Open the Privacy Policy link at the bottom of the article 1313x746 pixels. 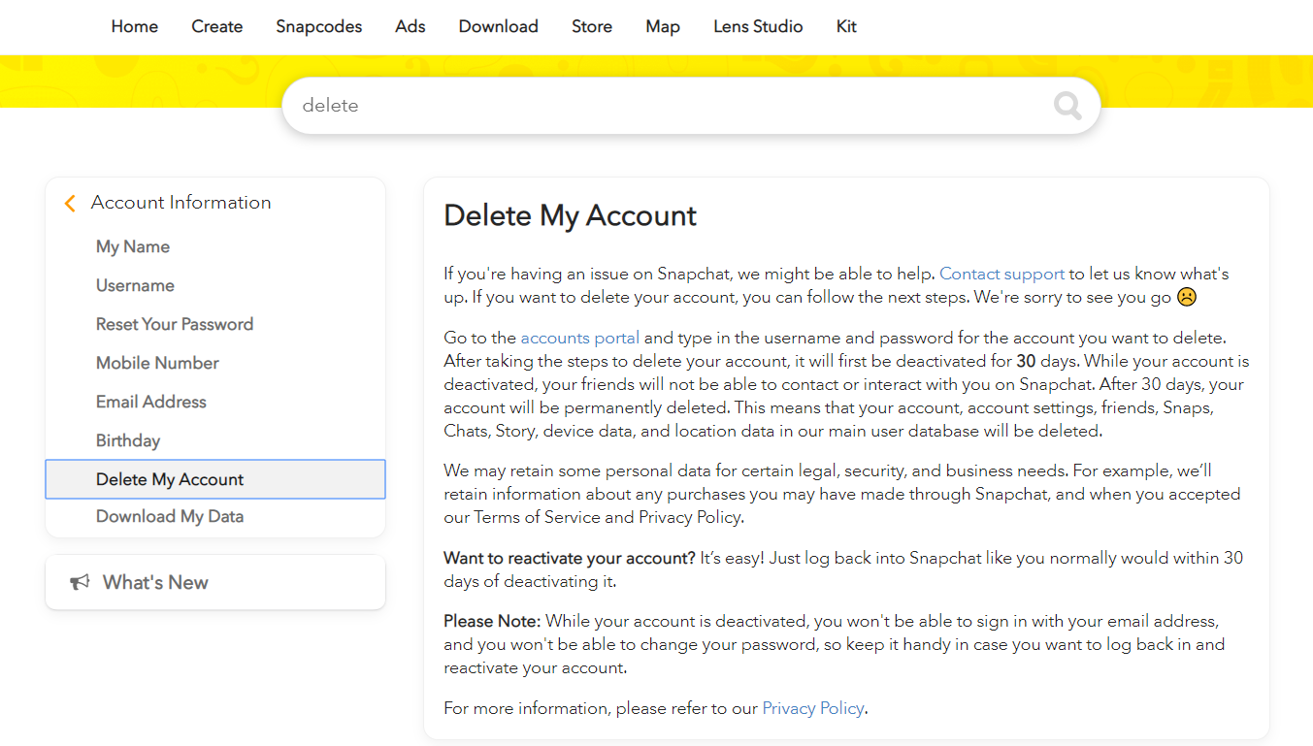click(812, 708)
